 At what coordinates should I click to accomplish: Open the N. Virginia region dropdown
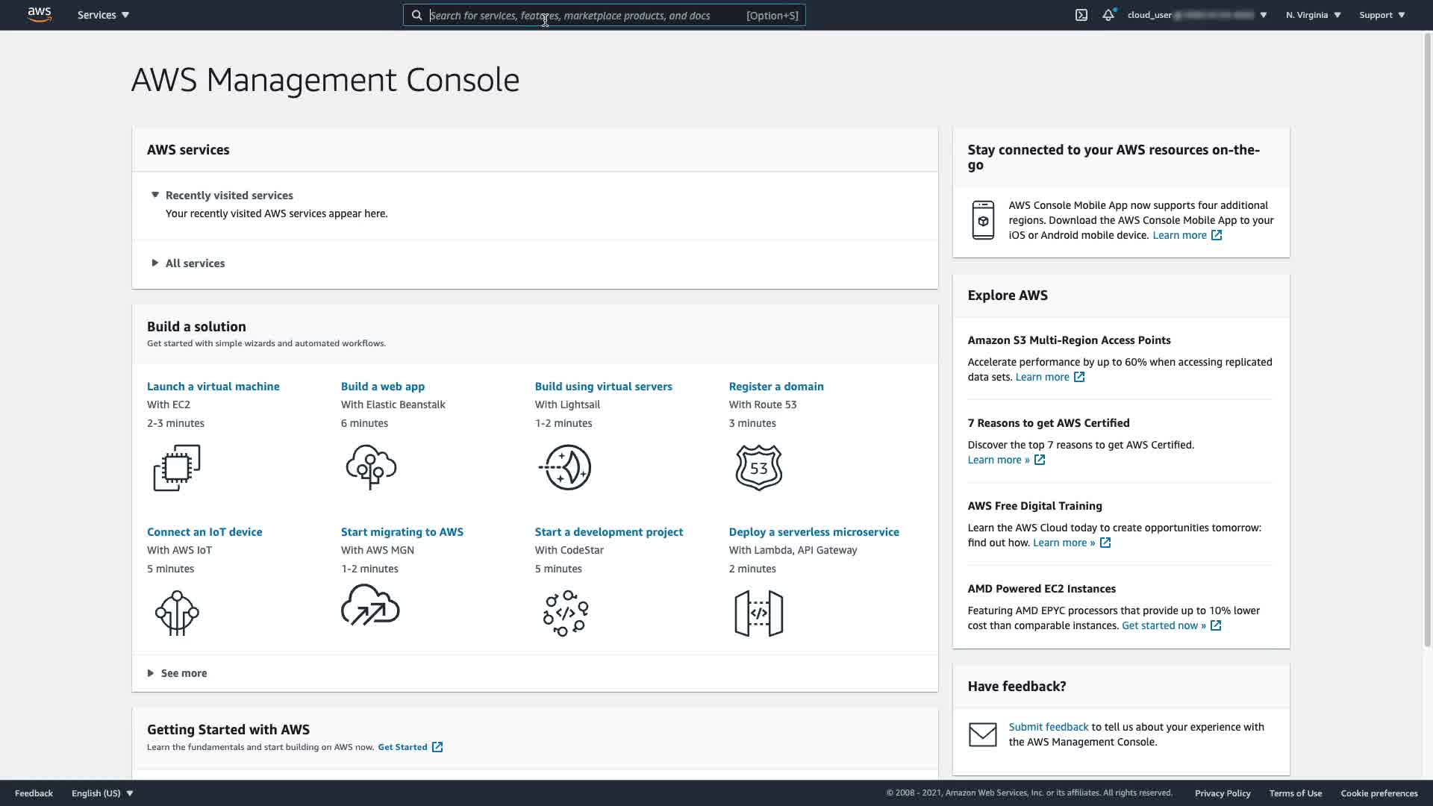1313,15
